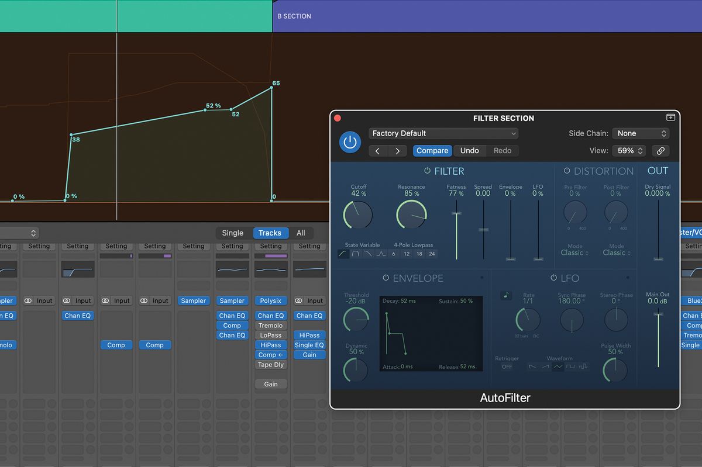Open the Factory Default preset dropdown
The width and height of the screenshot is (702, 467).
(443, 133)
